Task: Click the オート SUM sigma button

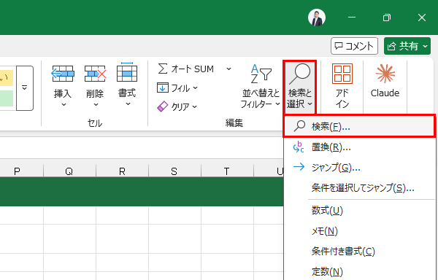Action: pos(185,69)
